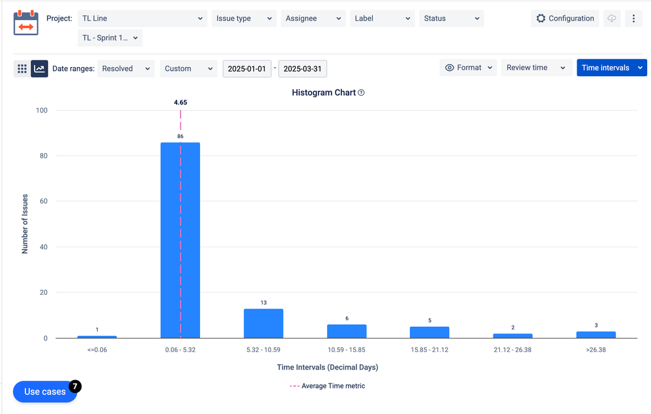This screenshot has height=414, width=651.
Task: Click the cloud download export icon
Action: [x=611, y=19]
